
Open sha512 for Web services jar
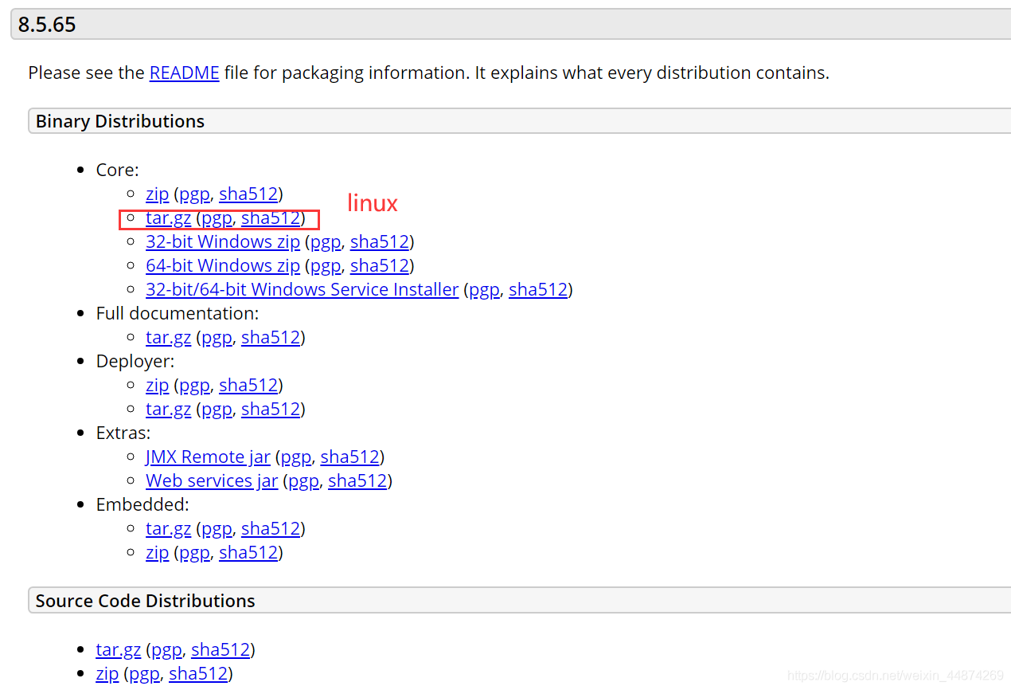(x=357, y=480)
